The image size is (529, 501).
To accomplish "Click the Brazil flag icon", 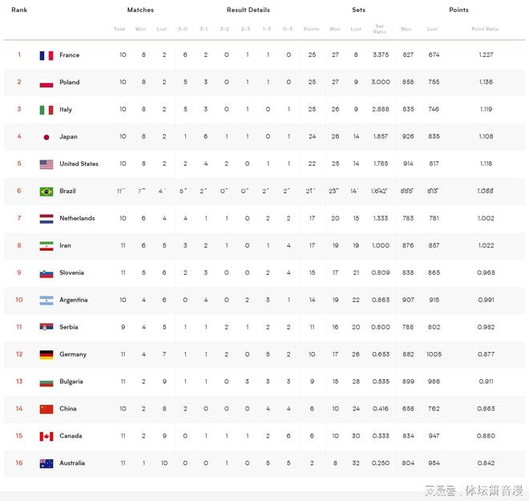I will click(46, 192).
